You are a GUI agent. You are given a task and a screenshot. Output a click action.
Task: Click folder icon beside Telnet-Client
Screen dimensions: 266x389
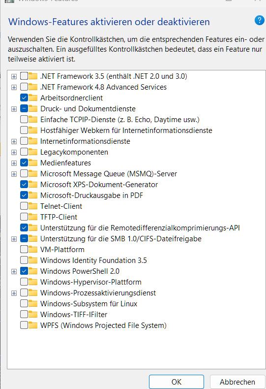(33, 206)
